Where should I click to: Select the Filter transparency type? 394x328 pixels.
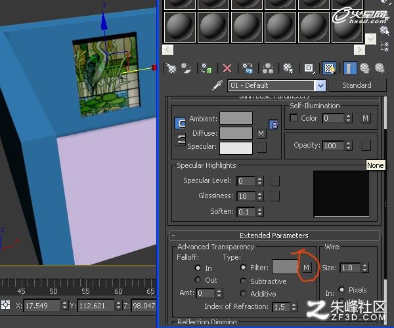(x=243, y=267)
